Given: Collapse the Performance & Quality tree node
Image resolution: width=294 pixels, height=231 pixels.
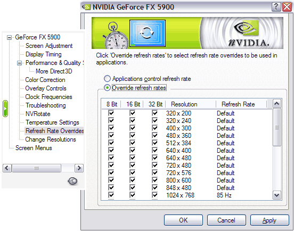Looking at the screenshot, I should click(x=19, y=63).
